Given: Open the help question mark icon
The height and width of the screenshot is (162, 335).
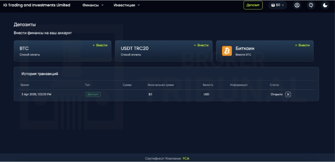Looking at the screenshot, I should (311, 5).
